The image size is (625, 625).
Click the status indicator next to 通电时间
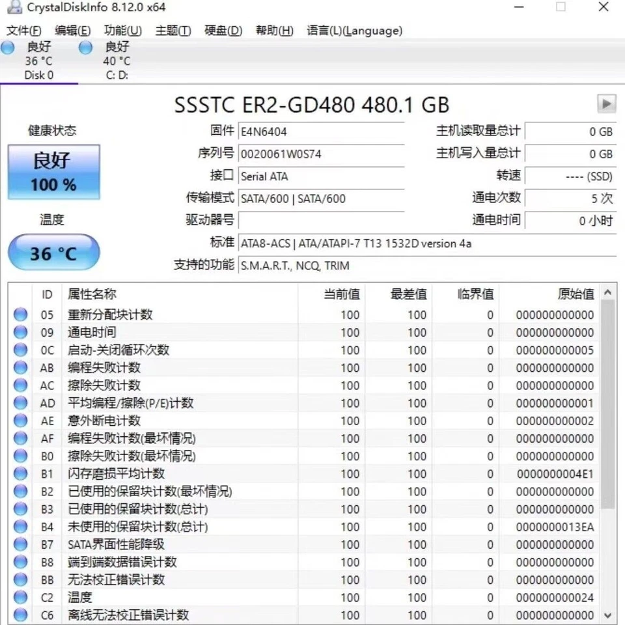(x=20, y=332)
